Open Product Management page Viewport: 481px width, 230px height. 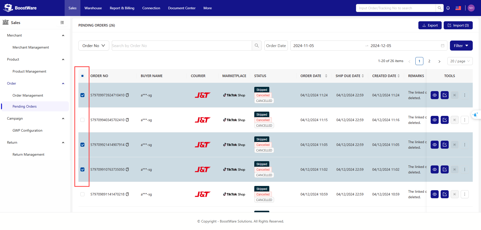29,71
